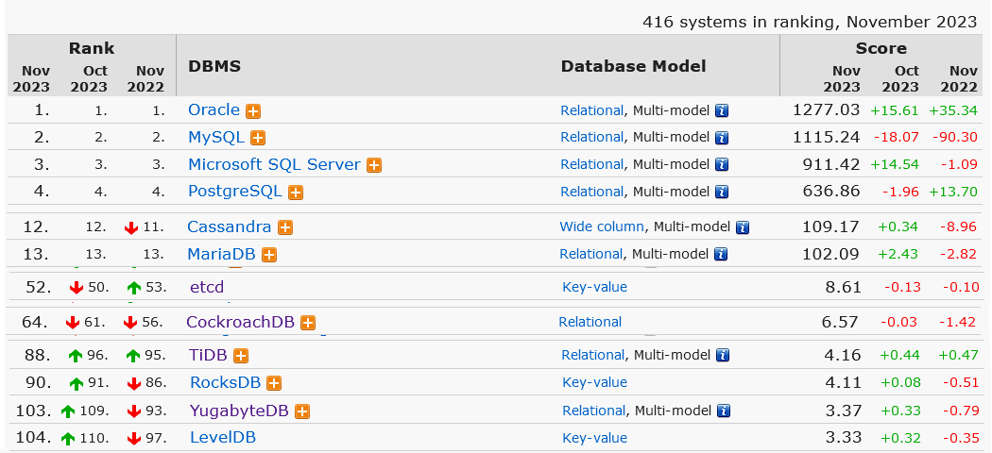Open the Microsoft SQL Server link
The width and height of the screenshot is (992, 453).
(274, 164)
